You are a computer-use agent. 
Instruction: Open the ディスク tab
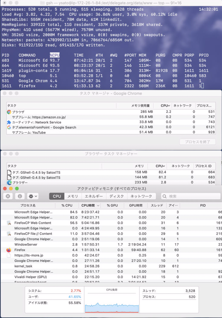click(x=116, y=196)
